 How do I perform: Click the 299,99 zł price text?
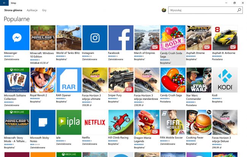click(x=217, y=148)
